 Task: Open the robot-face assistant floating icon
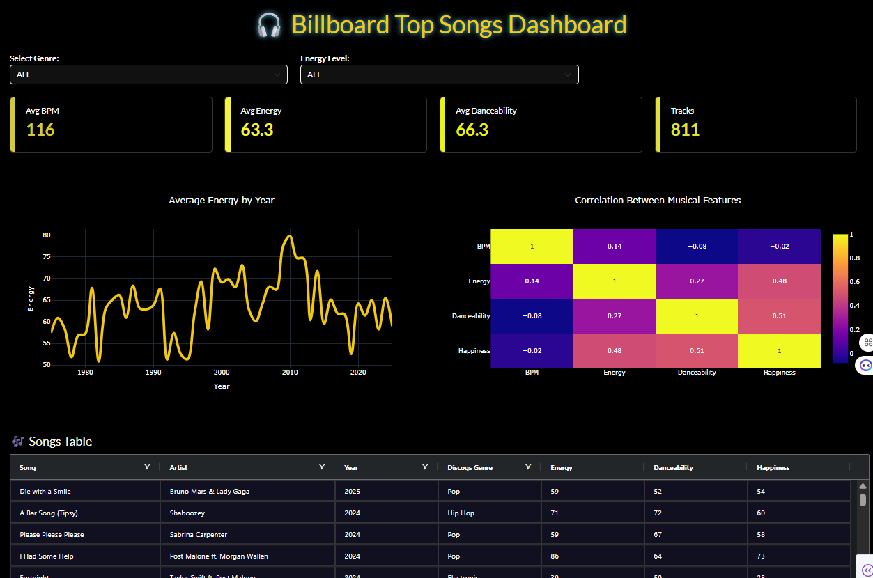point(866,365)
